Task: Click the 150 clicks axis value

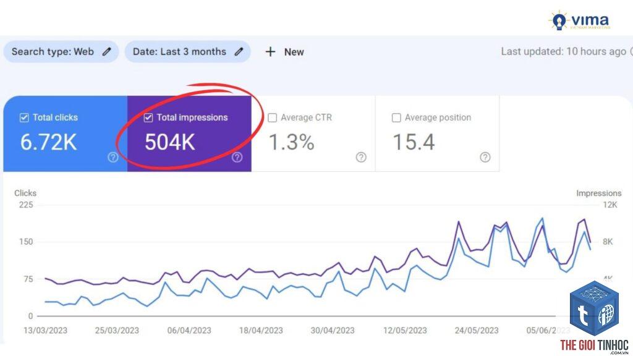Action: (x=26, y=242)
